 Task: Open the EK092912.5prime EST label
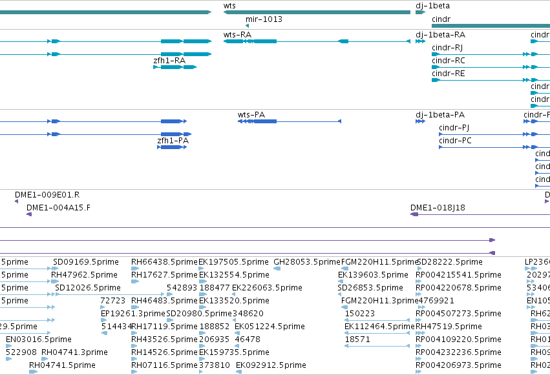pyautogui.click(x=271, y=365)
